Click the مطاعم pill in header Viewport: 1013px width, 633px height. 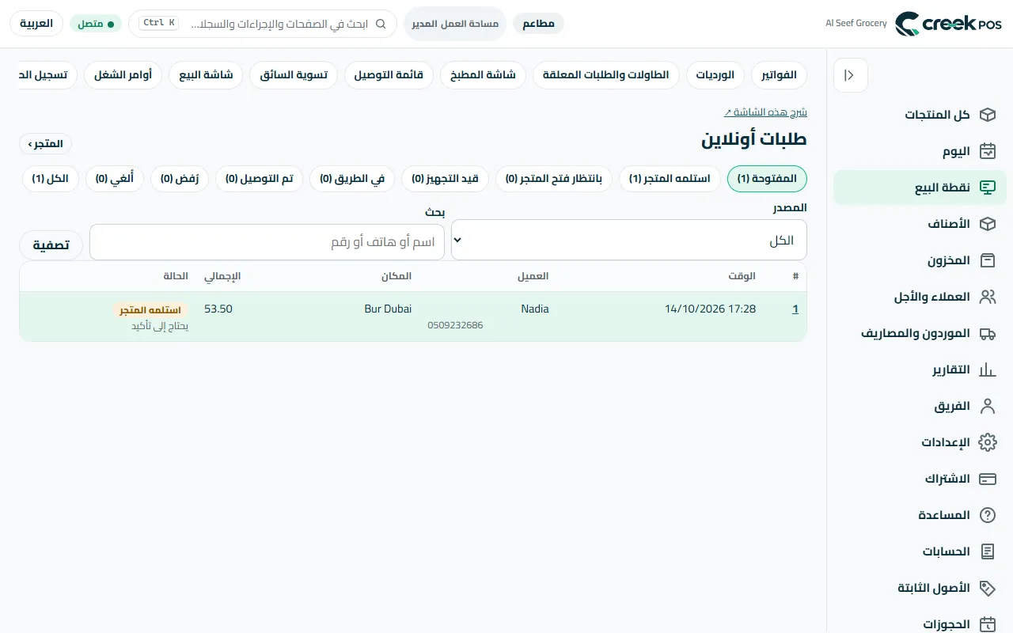click(x=539, y=24)
